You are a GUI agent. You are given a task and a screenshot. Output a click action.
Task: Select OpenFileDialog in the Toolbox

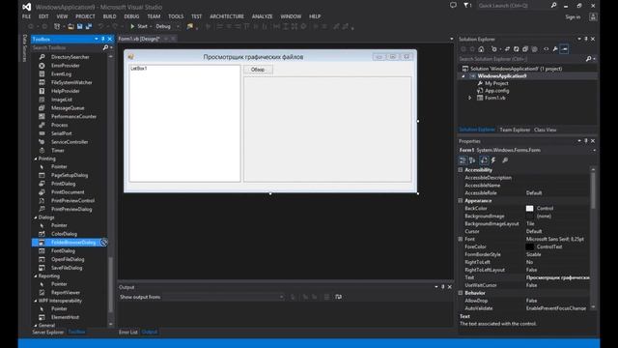(x=68, y=259)
